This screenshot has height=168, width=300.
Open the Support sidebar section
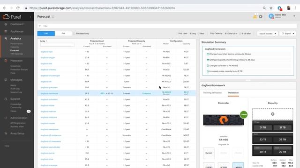point(15,99)
